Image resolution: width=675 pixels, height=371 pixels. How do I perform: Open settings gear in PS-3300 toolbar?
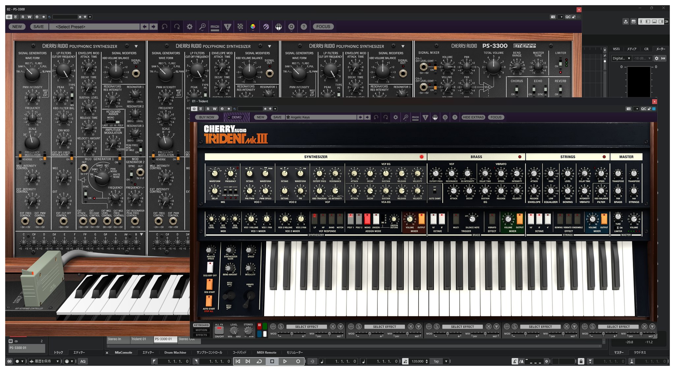(190, 27)
